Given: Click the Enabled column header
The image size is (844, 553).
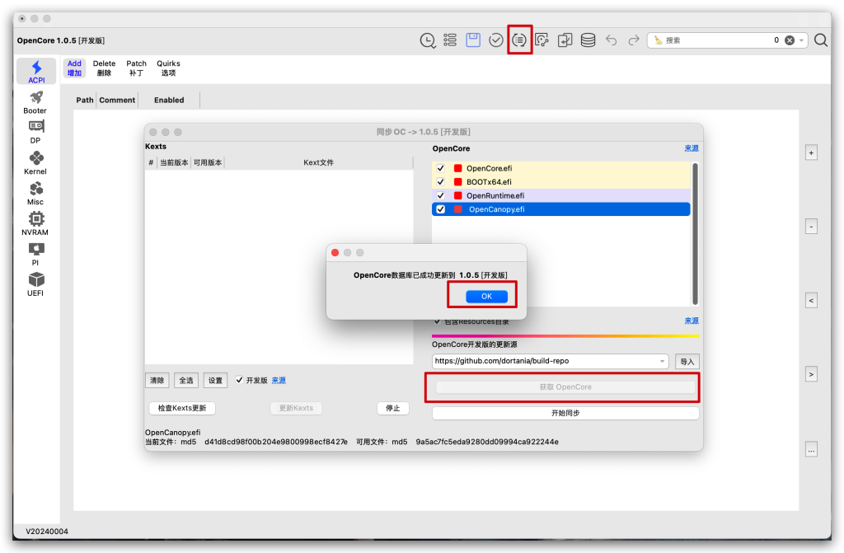Looking at the screenshot, I should click(169, 101).
